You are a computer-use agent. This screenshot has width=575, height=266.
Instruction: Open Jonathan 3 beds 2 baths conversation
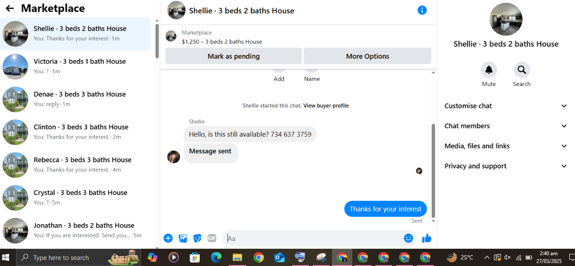76,230
